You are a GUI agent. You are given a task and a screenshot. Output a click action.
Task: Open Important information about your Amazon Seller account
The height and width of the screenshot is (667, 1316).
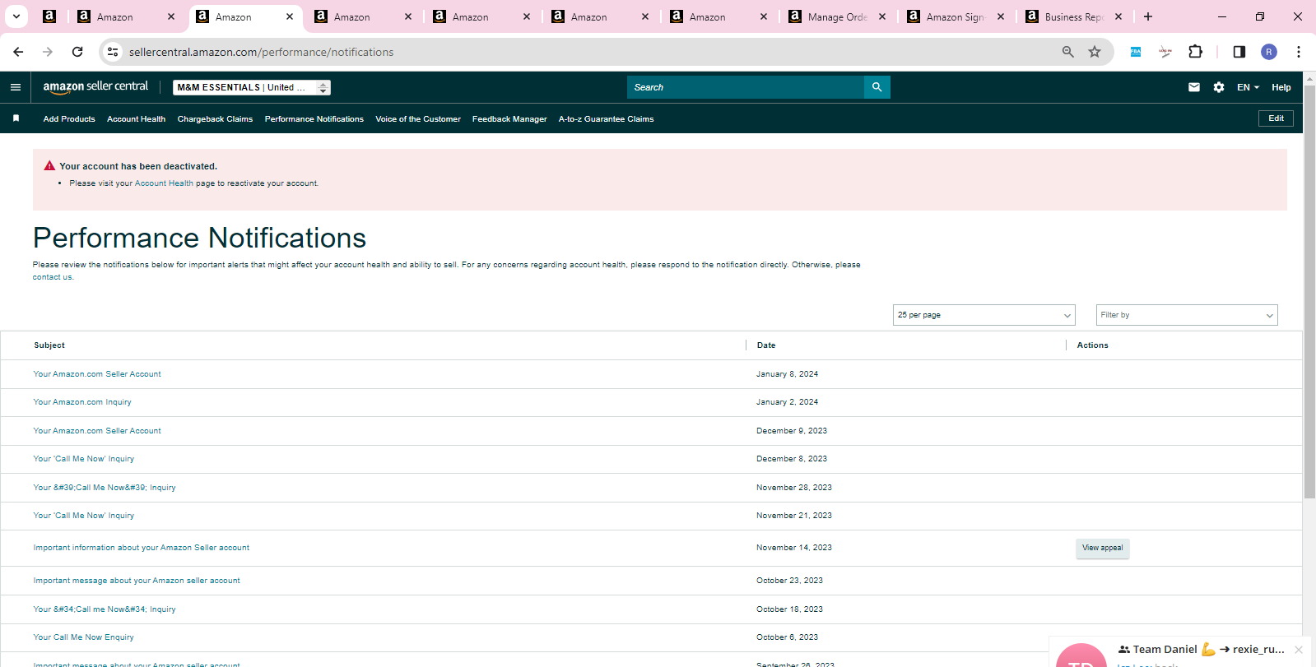(141, 548)
